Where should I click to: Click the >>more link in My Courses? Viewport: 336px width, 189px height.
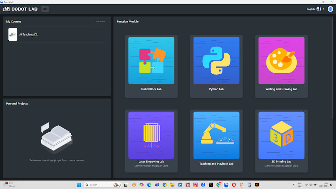[100, 21]
